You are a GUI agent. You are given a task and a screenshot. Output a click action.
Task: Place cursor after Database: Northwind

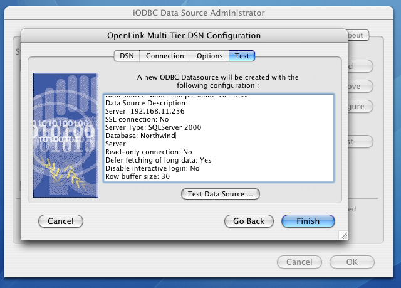176,135
